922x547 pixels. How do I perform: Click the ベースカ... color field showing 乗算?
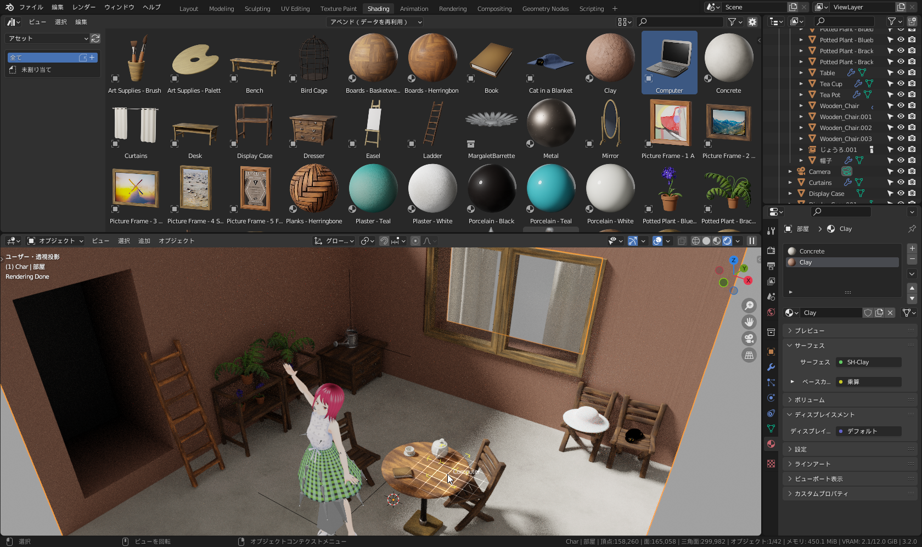point(868,382)
